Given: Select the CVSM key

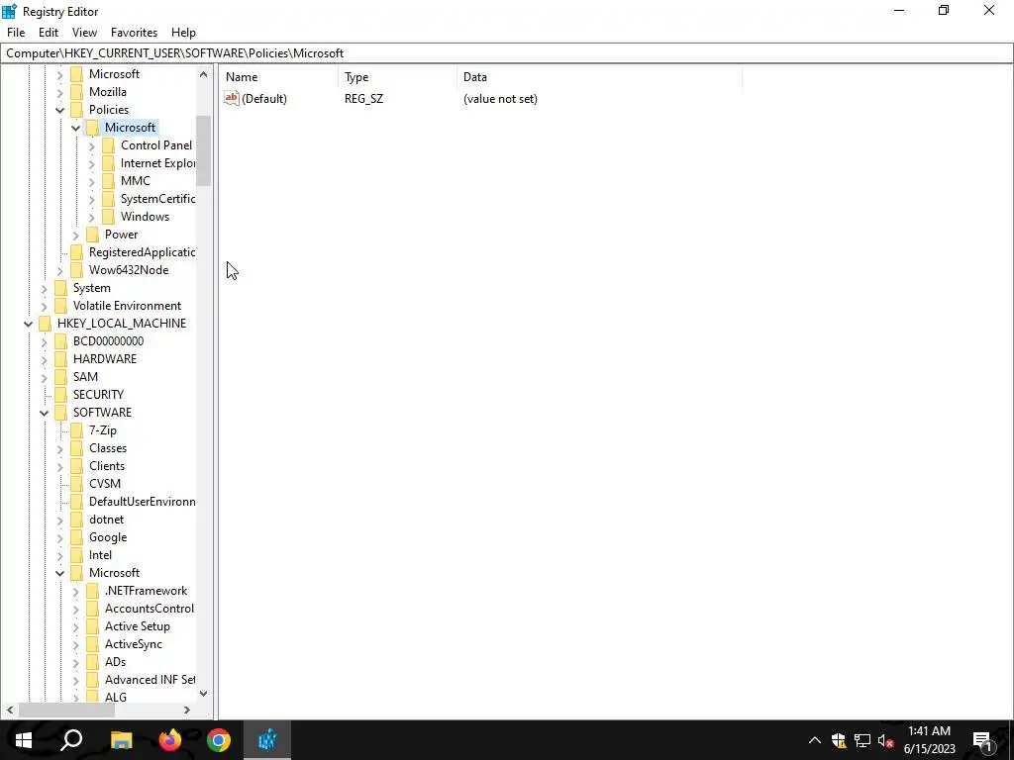Looking at the screenshot, I should 105,483.
